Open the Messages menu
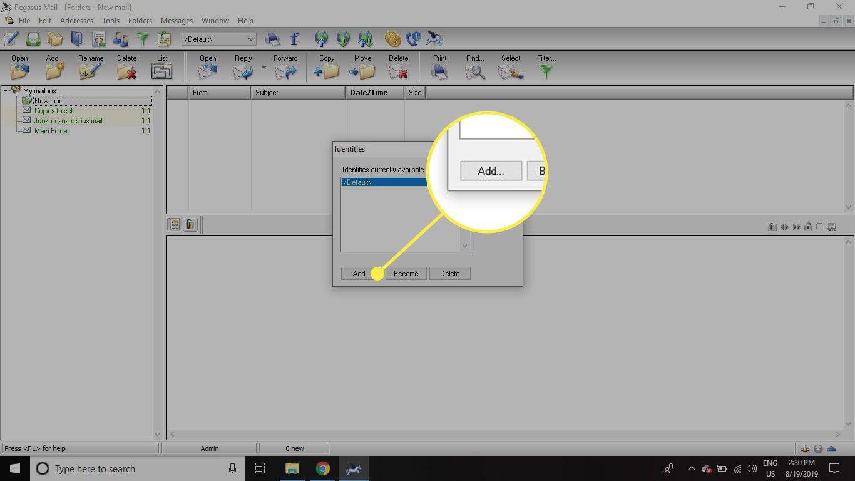 177,21
